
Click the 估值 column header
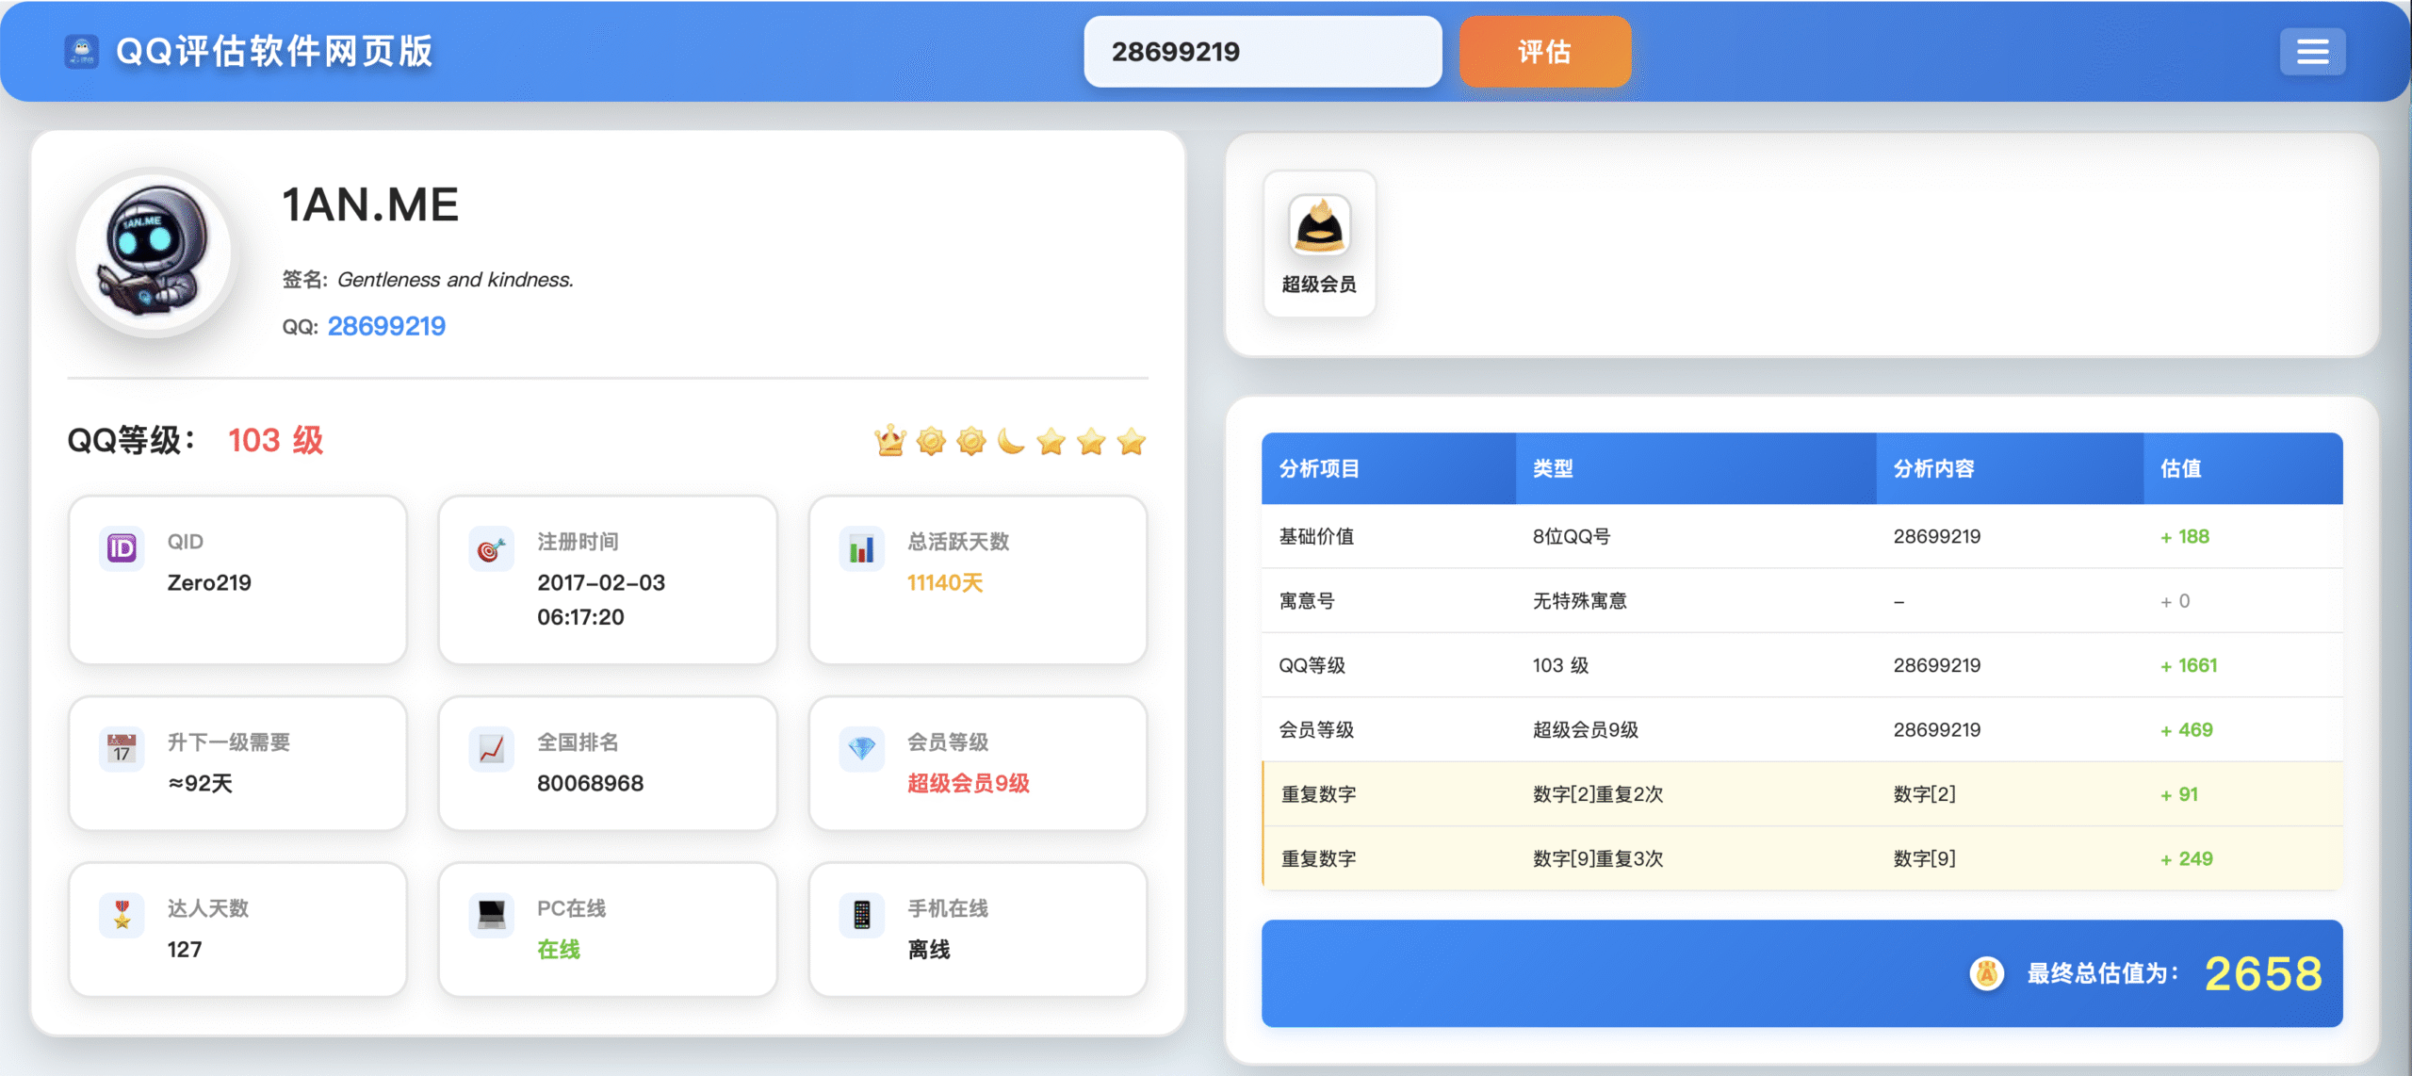coord(2180,468)
